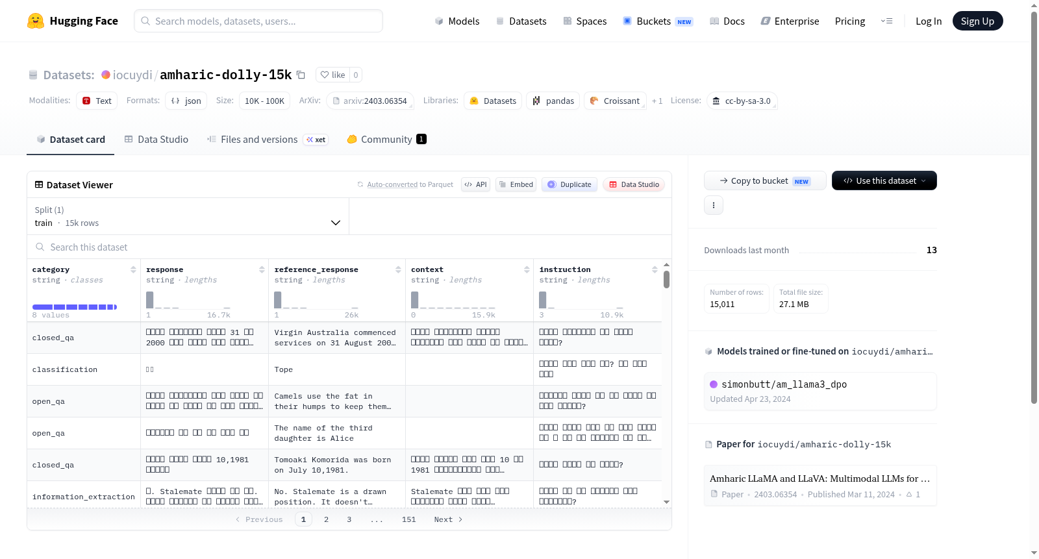Click the response lengths histogram
This screenshot has width=1039, height=559.
188,300
